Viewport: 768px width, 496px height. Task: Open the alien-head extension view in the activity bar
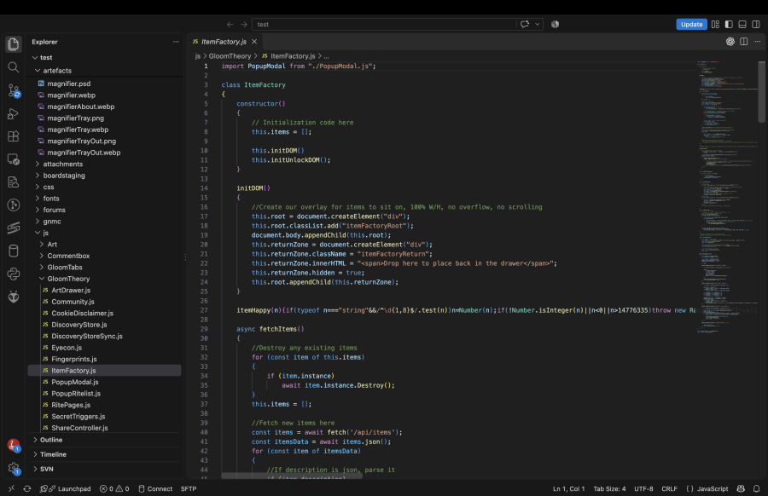[x=13, y=297]
